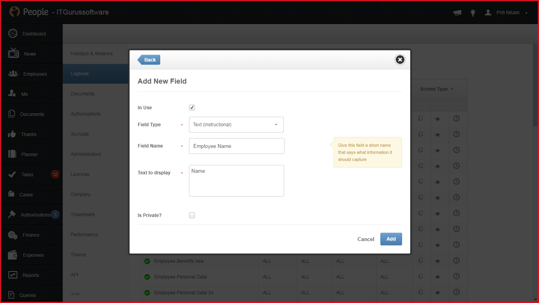Click the People logo icon
Image resolution: width=539 pixels, height=303 pixels.
coord(15,12)
